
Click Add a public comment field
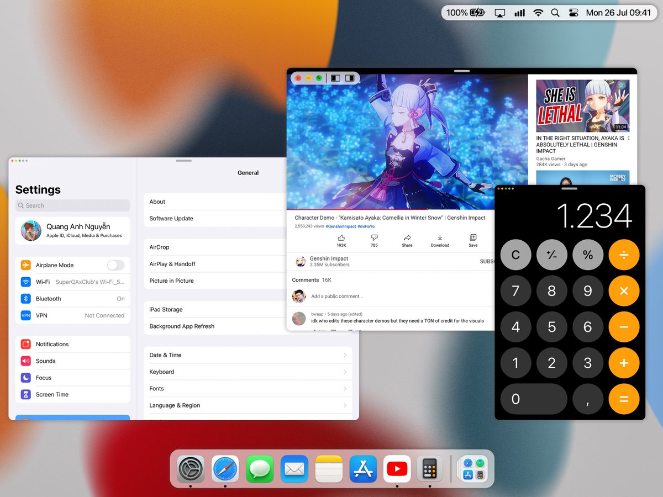click(x=337, y=297)
